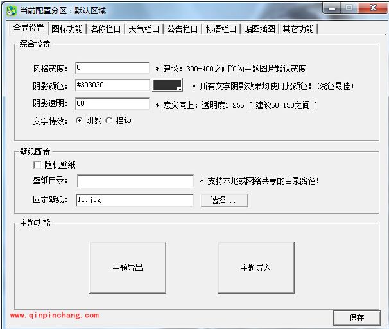Open the www.qinpinchang.com link
The height and width of the screenshot is (329, 389).
55,316
